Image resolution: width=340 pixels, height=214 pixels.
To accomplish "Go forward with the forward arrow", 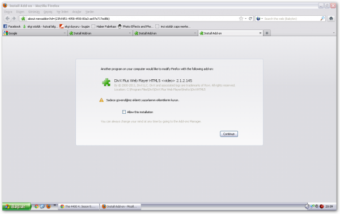I will (x=14, y=19).
